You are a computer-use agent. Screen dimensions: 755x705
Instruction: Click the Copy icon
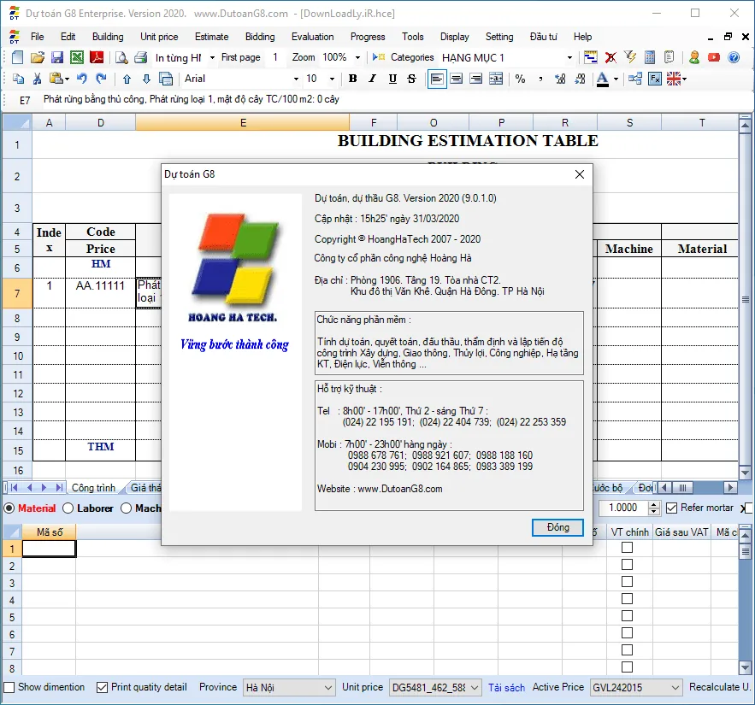pos(18,79)
